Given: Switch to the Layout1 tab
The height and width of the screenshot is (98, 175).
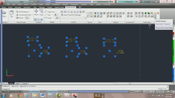Looking at the screenshot, I should (x=17, y=83).
